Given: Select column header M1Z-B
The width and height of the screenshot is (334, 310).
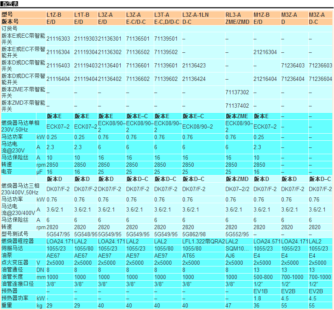Looking at the screenshot, I should click(262, 15).
